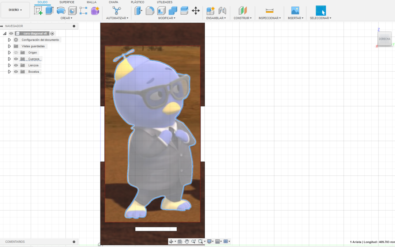Select the Pan hand icon
The image size is (395, 247).
point(187,242)
